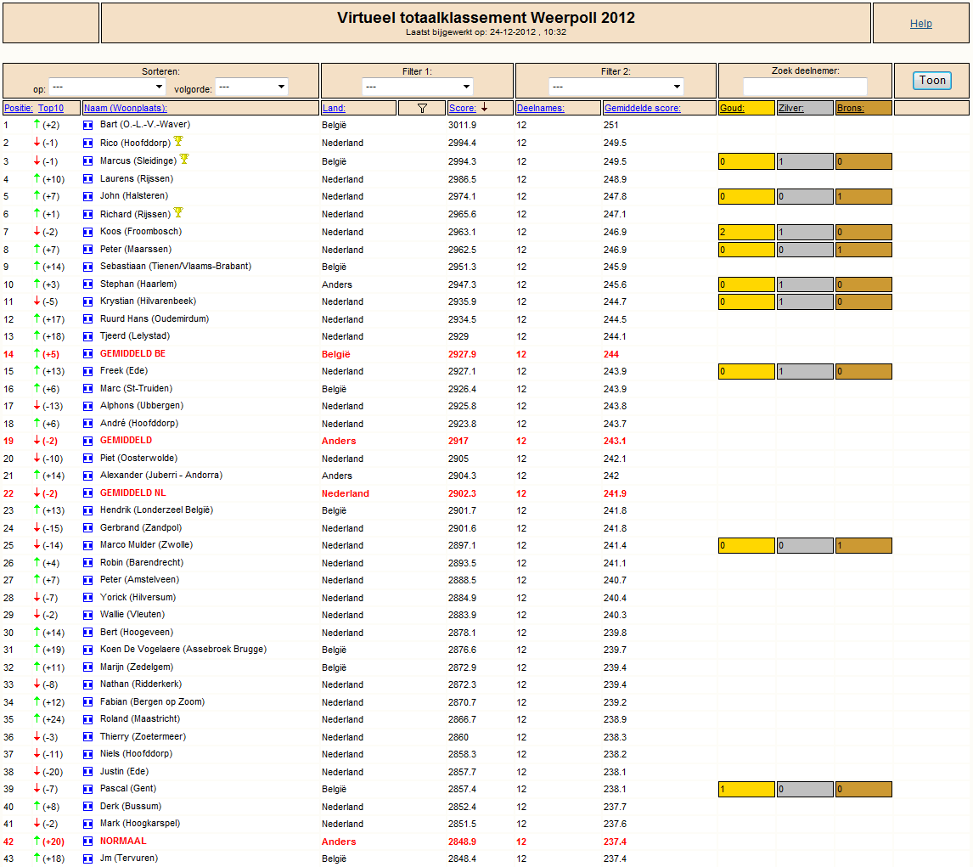Click blue icon beside GEMIDDELD BE row
The image size is (973, 867).
88,354
